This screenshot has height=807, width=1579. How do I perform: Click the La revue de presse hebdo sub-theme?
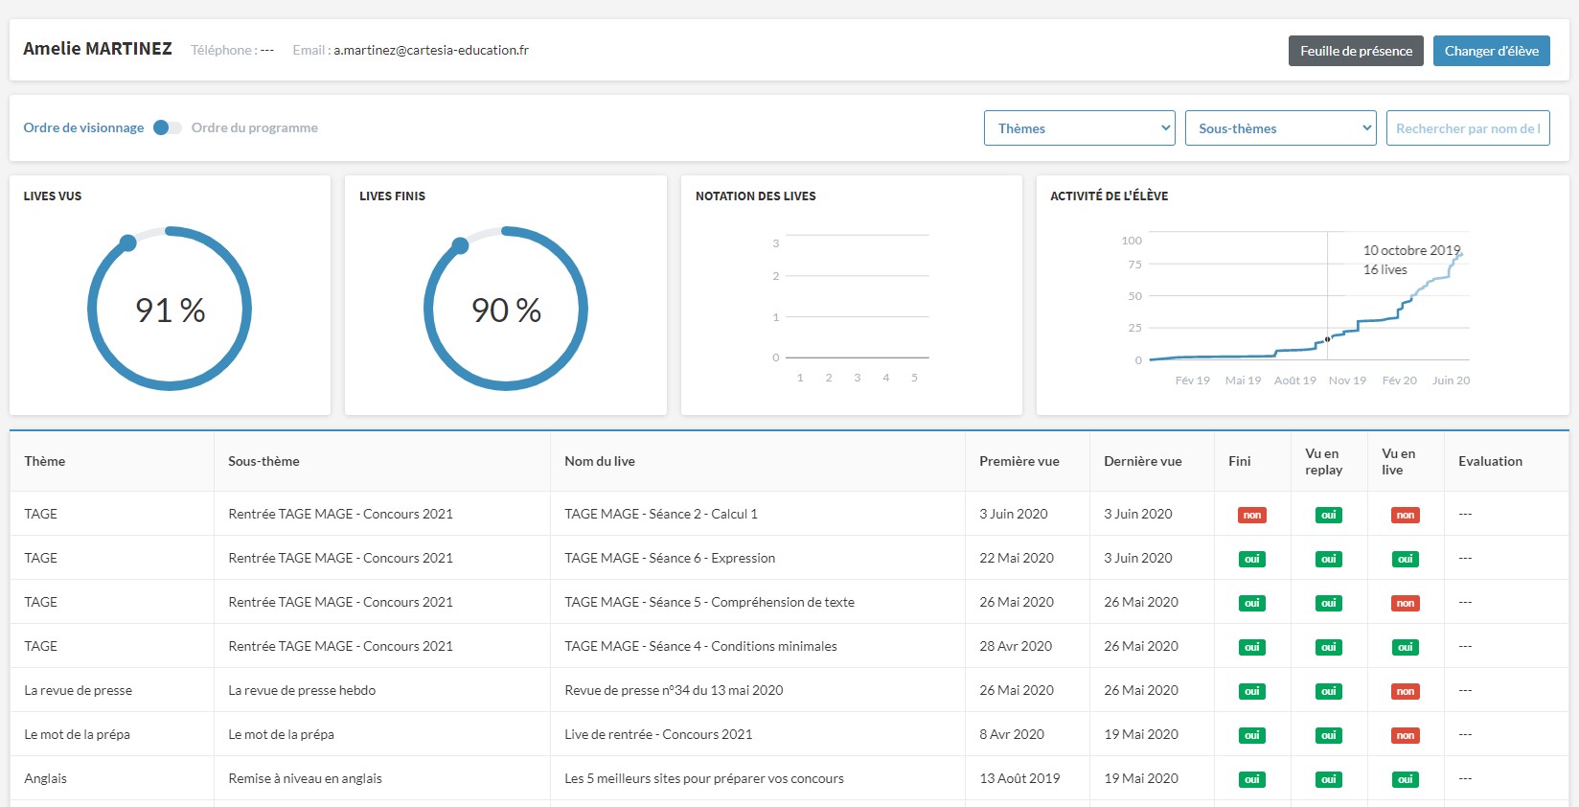302,690
